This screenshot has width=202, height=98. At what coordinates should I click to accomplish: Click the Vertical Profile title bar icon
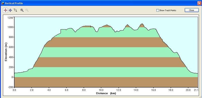3,3
